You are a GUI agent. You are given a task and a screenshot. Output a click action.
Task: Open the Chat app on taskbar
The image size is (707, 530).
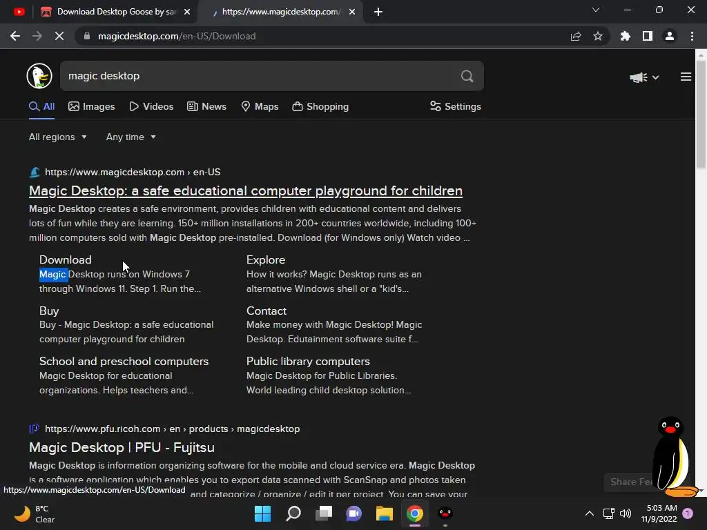click(x=354, y=513)
